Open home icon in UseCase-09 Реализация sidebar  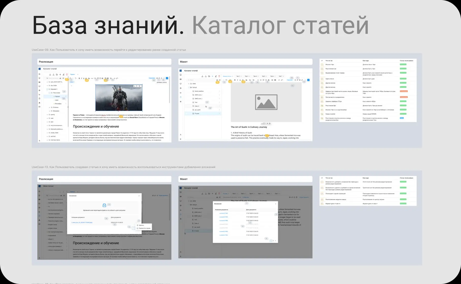39,74
